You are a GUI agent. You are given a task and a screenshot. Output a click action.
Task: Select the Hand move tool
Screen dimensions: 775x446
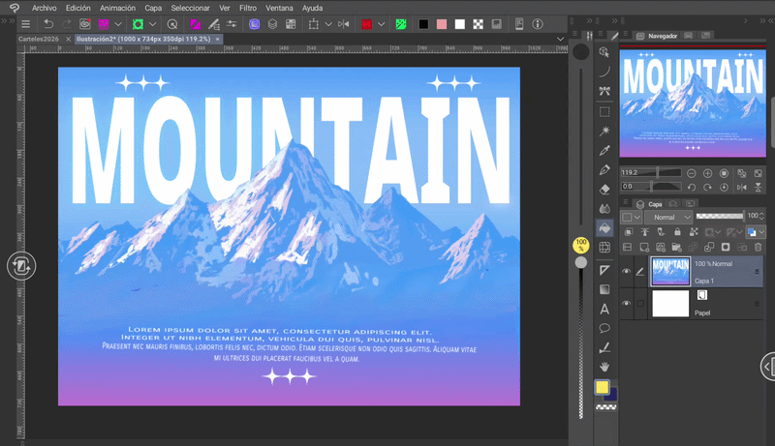click(x=604, y=367)
